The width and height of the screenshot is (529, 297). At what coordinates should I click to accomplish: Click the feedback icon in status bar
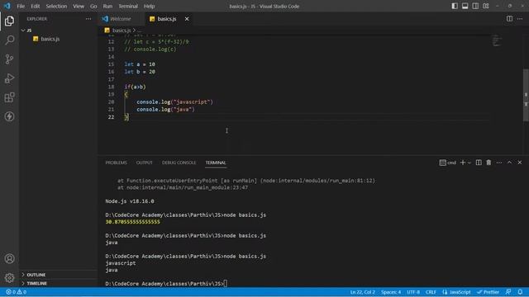(x=508, y=292)
